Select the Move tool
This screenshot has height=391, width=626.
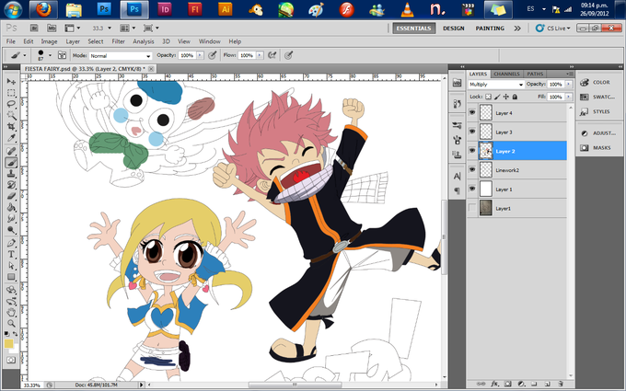point(11,81)
